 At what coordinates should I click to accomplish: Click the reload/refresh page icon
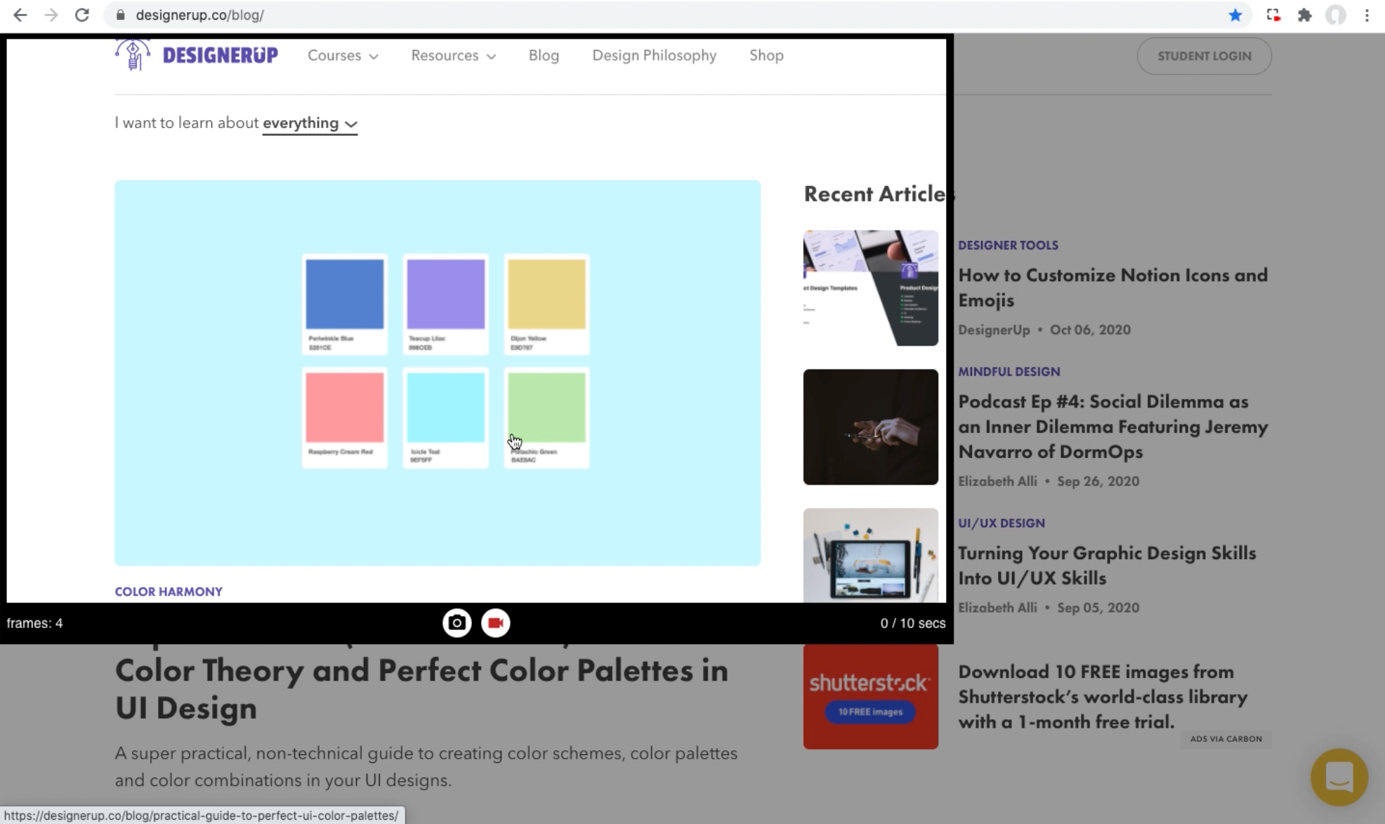tap(82, 15)
